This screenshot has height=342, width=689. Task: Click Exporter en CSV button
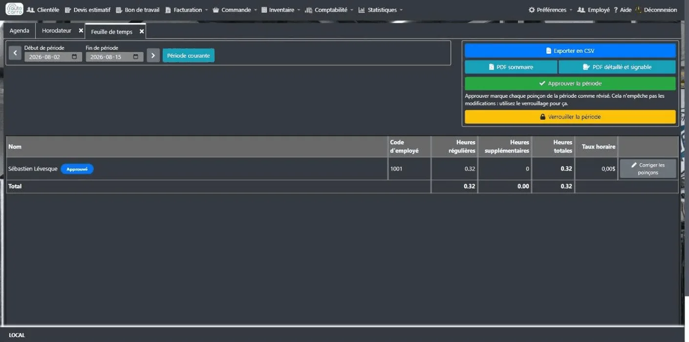coord(570,51)
